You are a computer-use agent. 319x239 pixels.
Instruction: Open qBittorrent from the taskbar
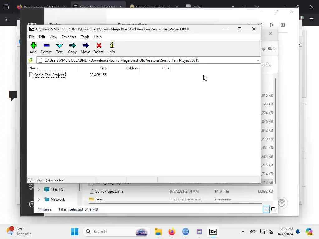186,232
